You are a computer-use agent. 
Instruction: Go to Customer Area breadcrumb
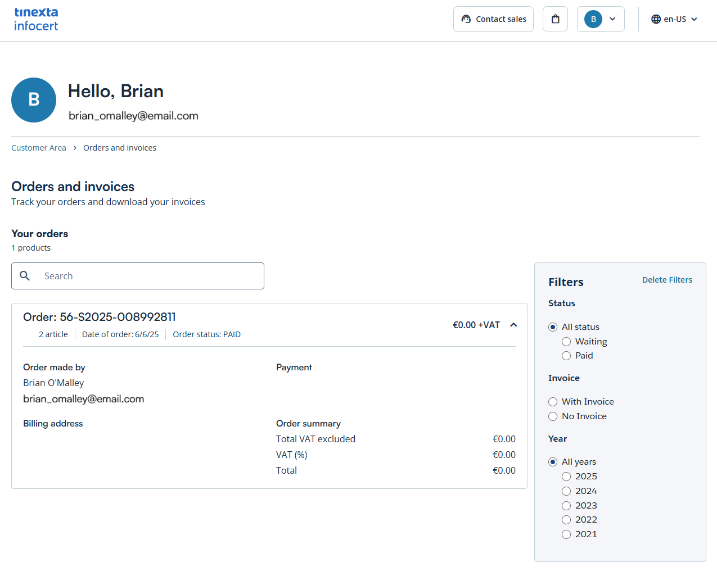tap(39, 148)
